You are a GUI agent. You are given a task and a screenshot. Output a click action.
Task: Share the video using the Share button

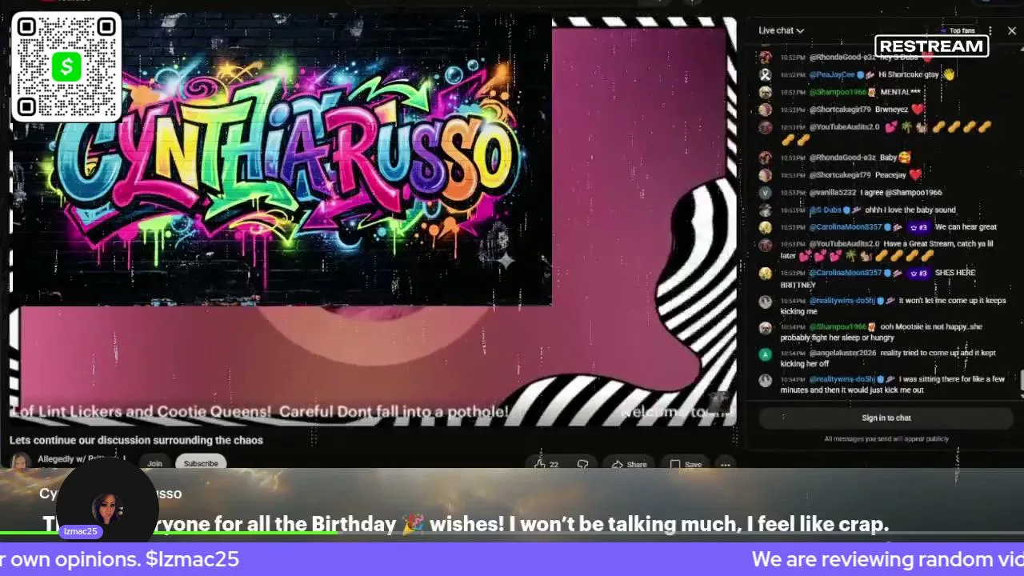coord(630,464)
